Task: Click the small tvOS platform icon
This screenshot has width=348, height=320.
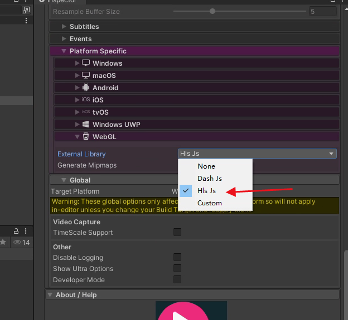Action: coord(86,112)
